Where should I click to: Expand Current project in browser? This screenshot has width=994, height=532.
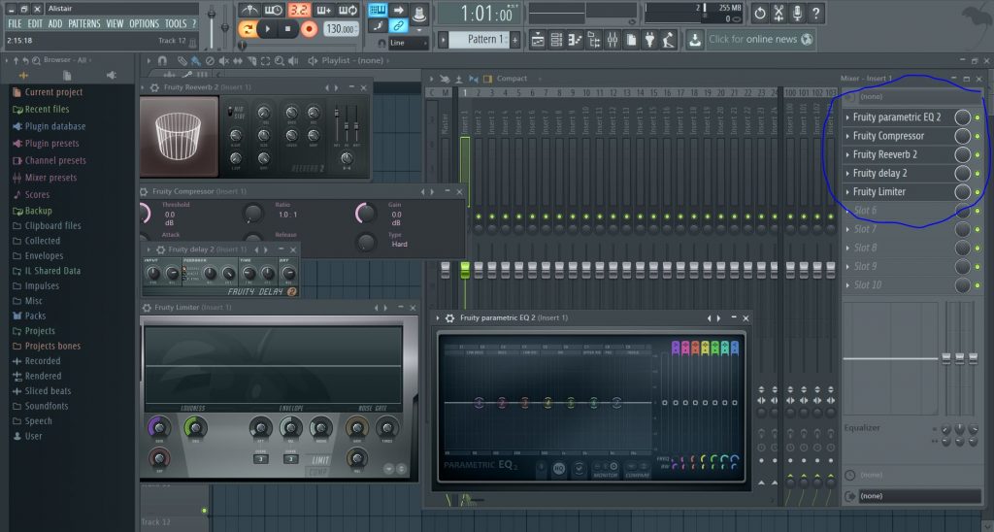point(53,92)
